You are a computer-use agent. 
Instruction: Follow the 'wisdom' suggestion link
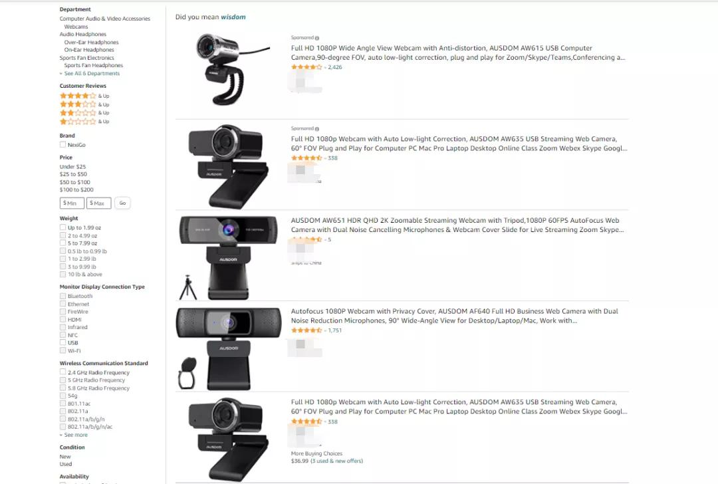point(233,17)
